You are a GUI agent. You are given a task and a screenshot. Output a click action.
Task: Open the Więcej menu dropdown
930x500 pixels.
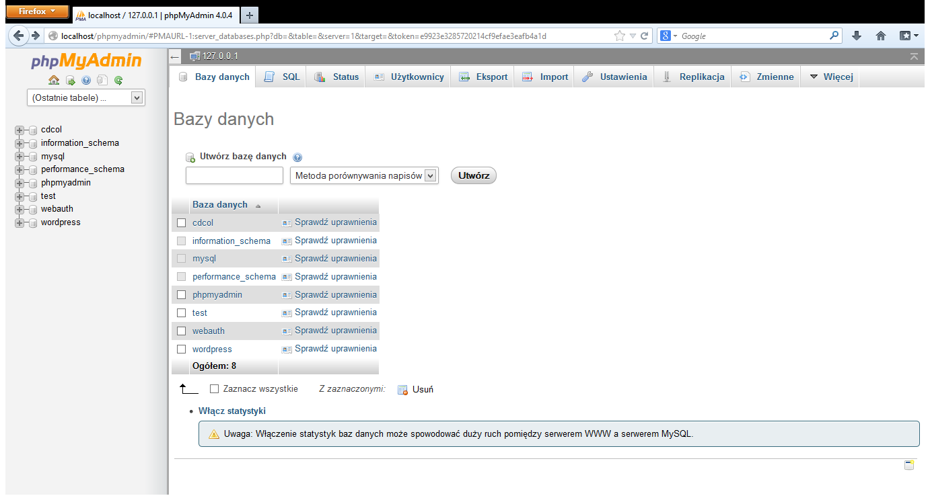tap(831, 77)
